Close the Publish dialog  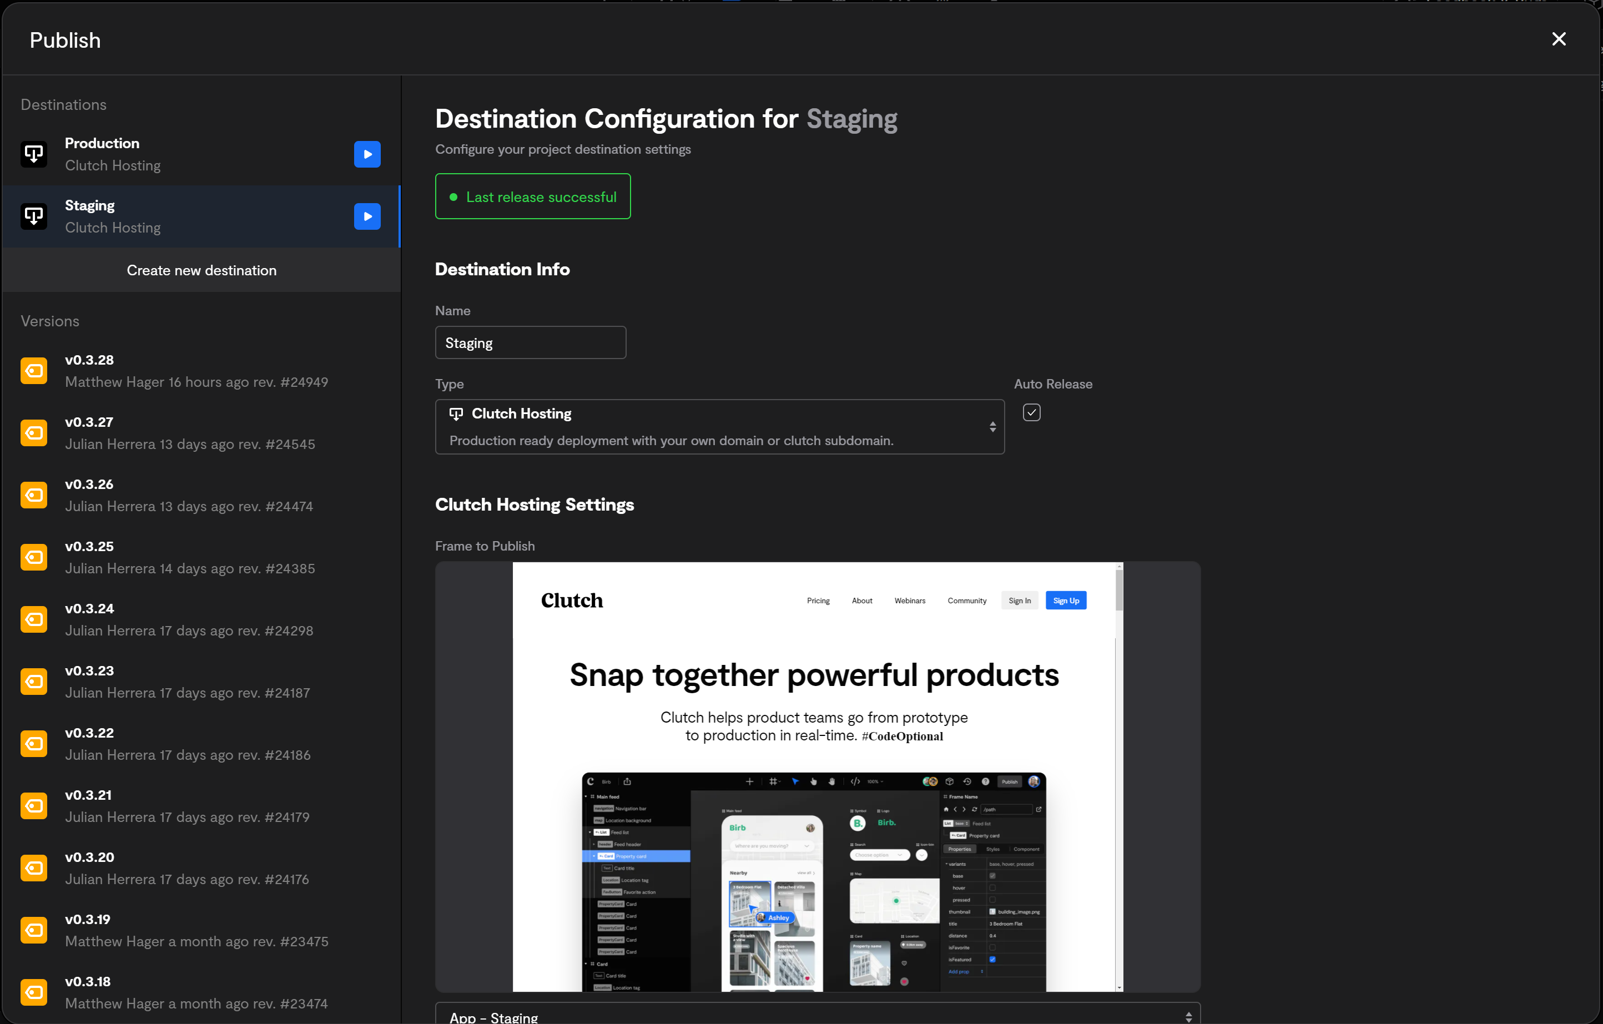click(1559, 39)
